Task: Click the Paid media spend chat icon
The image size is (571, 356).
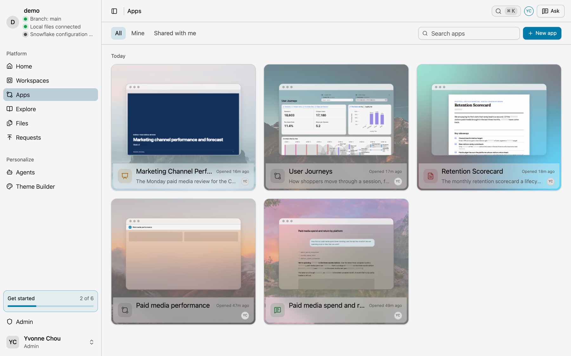Action: [x=278, y=310]
